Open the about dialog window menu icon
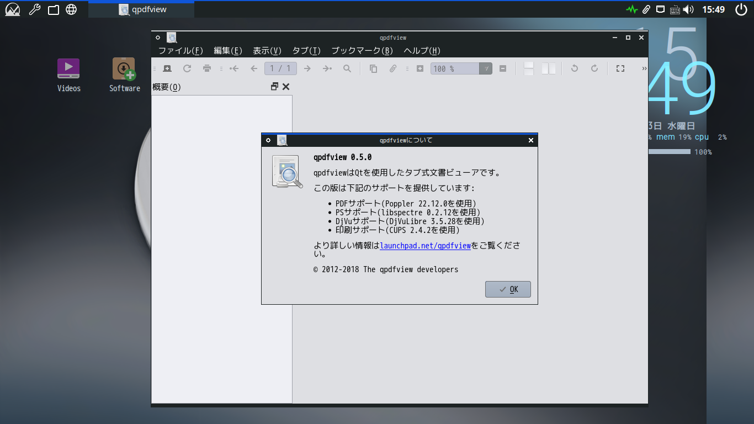The height and width of the screenshot is (424, 754). point(268,140)
